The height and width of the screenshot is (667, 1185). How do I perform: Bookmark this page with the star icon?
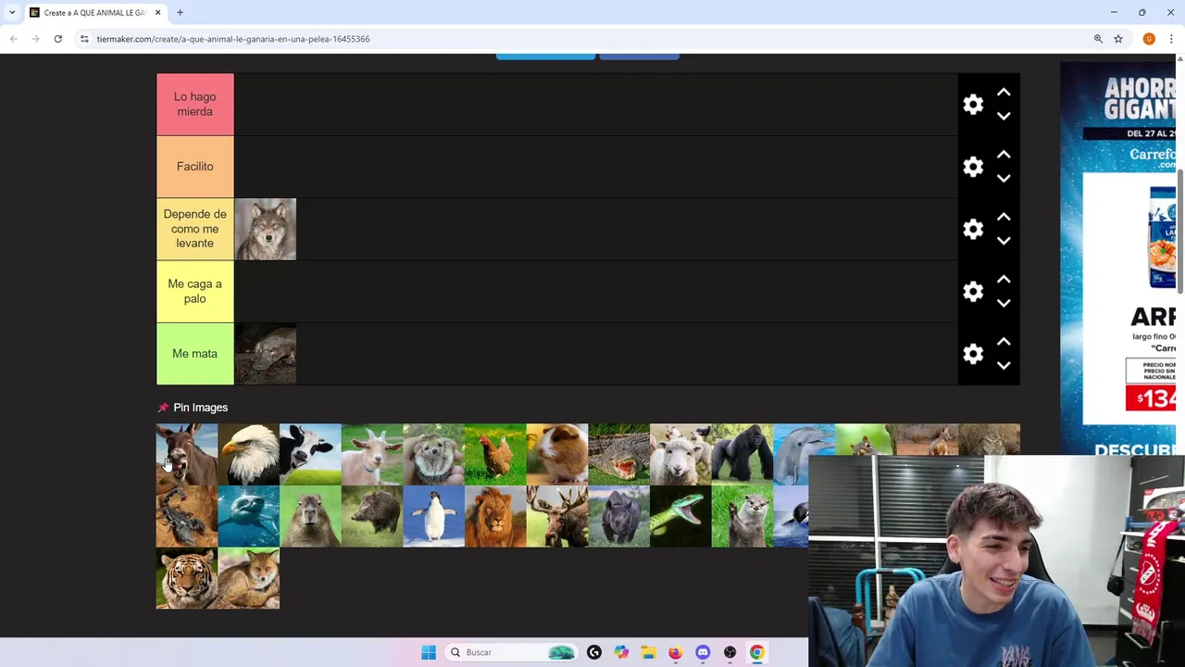(x=1118, y=39)
